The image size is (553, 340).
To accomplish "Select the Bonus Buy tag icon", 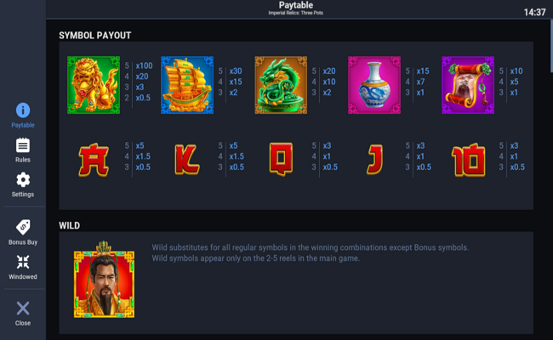I will 23,227.
